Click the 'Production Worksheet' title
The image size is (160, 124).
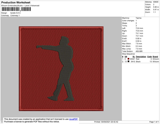[x=16, y=2]
